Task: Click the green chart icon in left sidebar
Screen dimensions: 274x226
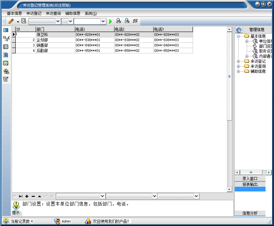Action: pyautogui.click(x=6, y=63)
